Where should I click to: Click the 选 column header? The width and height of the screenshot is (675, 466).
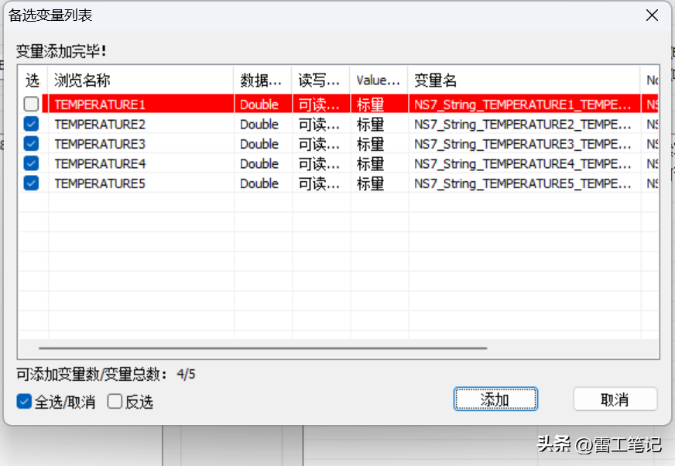(x=32, y=80)
